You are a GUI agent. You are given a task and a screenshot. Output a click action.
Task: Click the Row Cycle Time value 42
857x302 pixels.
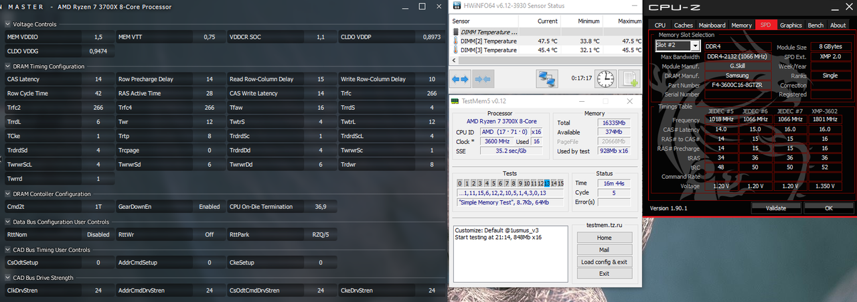[x=98, y=94]
